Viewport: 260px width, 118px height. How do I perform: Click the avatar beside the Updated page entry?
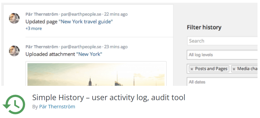point(14,18)
